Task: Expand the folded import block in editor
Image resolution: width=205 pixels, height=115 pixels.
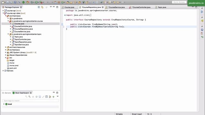Action: [x=65, y=15]
